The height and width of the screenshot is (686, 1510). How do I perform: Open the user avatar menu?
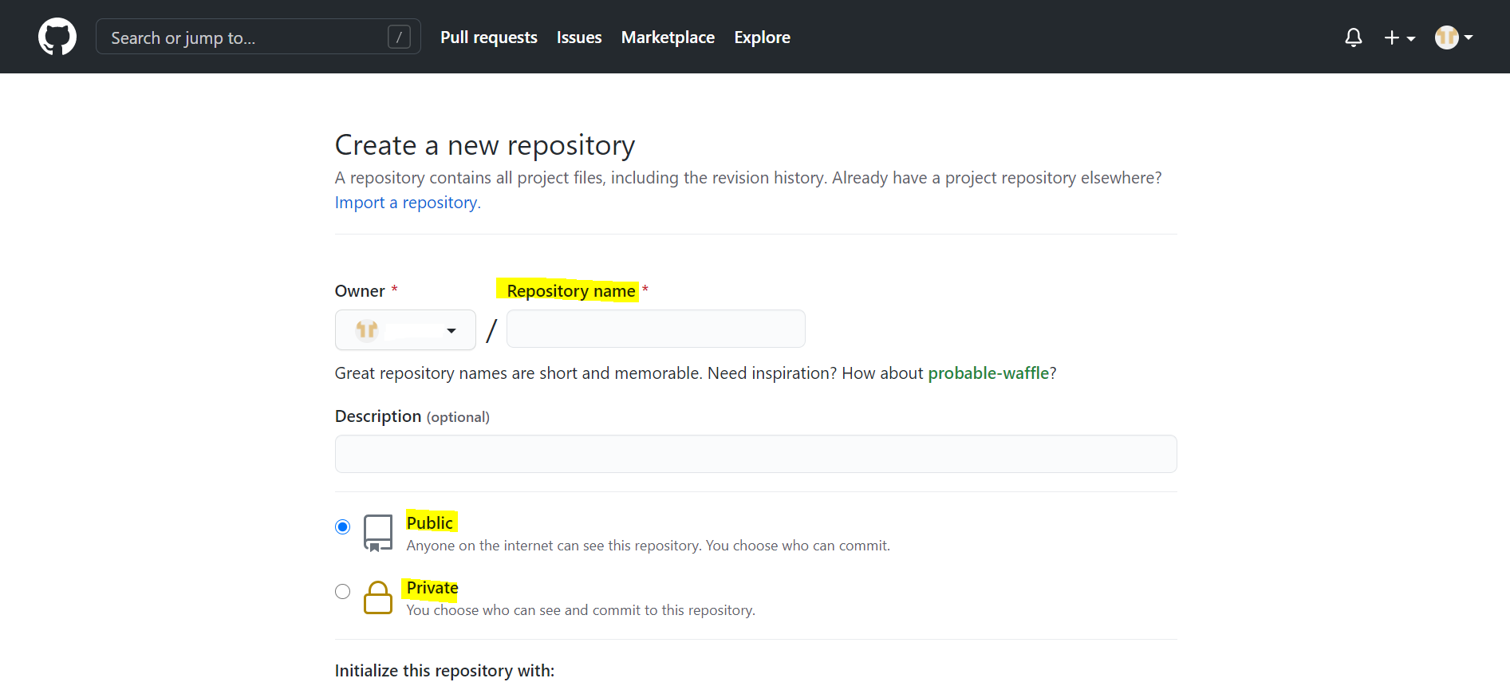[x=1453, y=37]
